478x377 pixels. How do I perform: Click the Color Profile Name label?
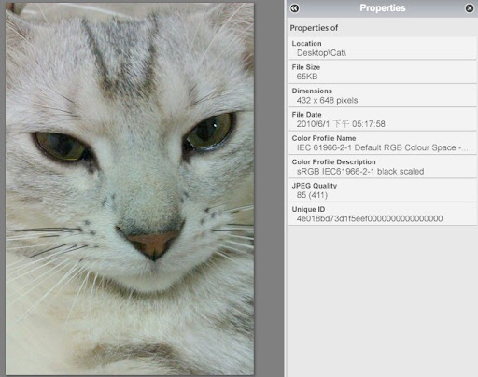[324, 138]
